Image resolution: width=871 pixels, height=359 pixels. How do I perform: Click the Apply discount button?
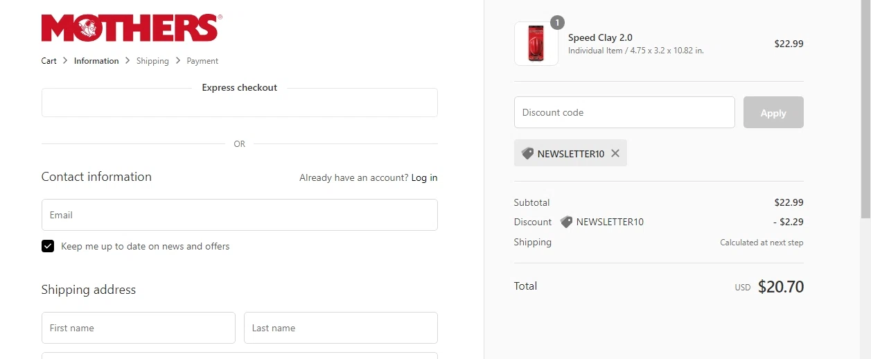pos(773,112)
